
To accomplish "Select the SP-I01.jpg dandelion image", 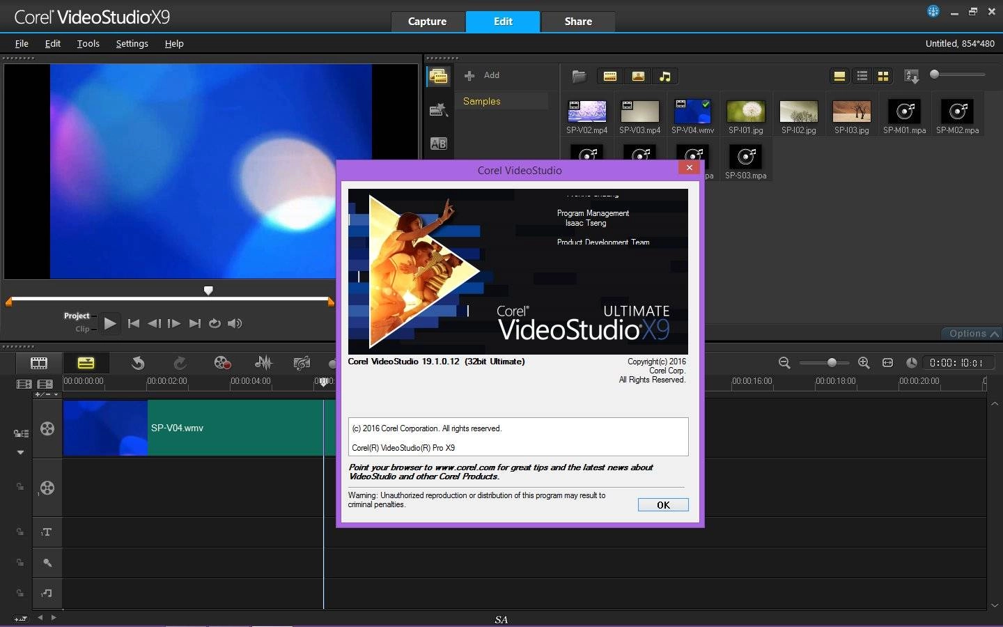I will tap(746, 111).
